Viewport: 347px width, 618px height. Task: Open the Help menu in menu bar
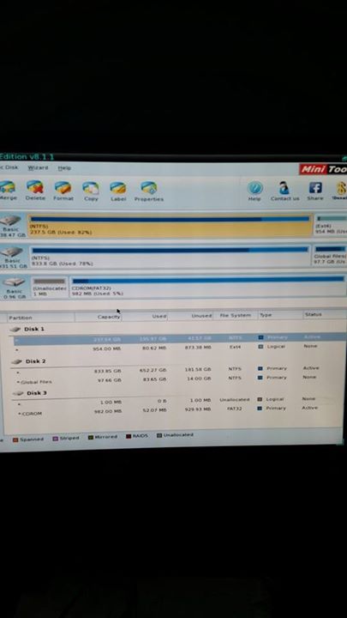coord(64,168)
